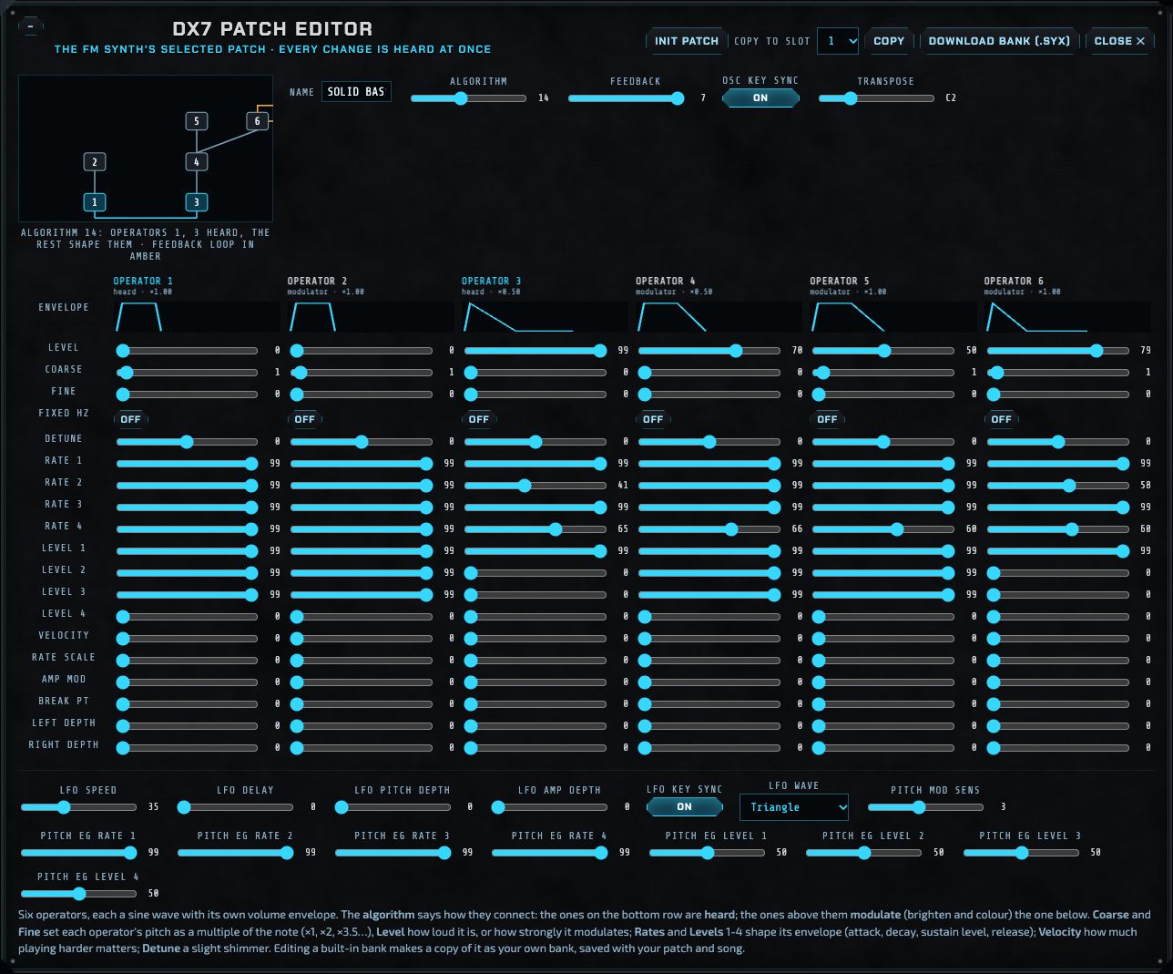Open Operator 1 envelope graph

196,316
